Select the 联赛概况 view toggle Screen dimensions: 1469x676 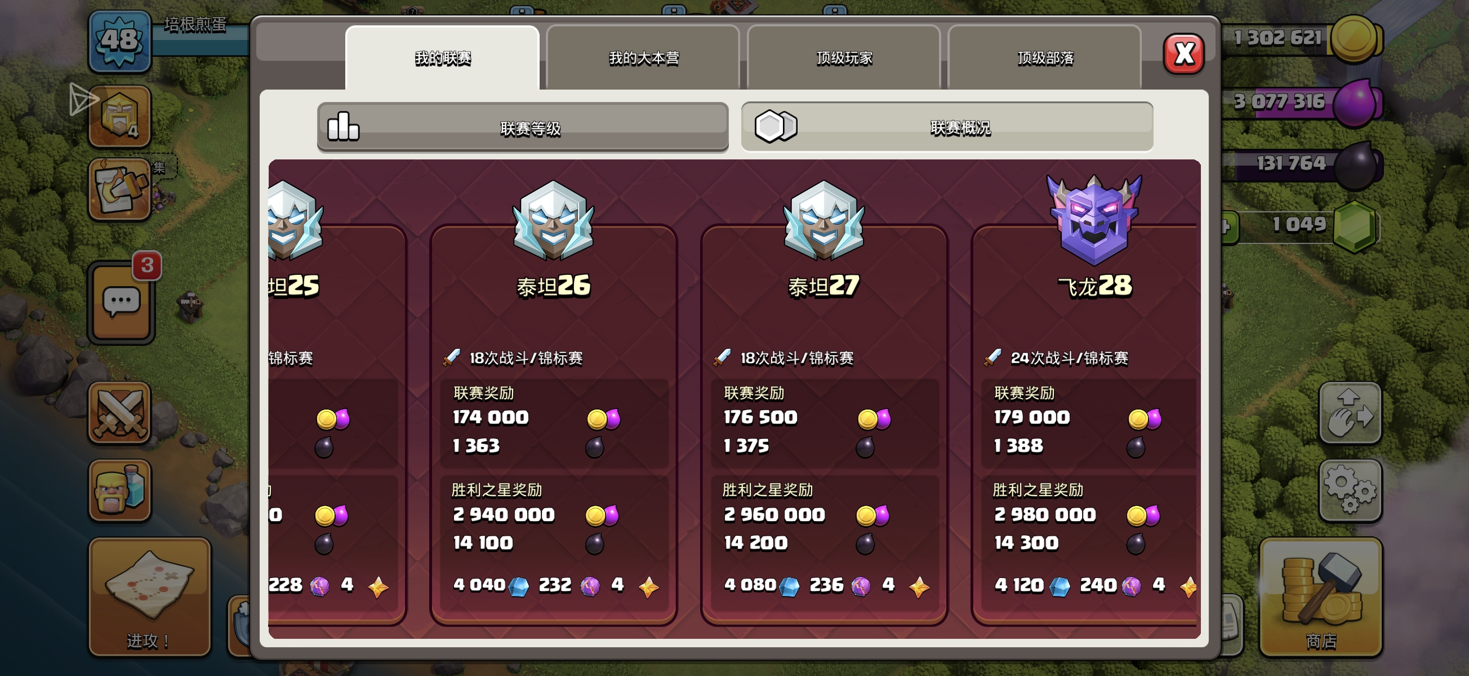pyautogui.click(x=947, y=127)
